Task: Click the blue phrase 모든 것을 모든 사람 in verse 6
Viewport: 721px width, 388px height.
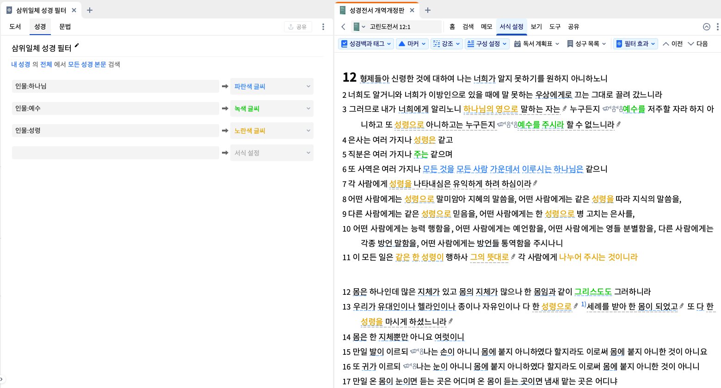Action: coord(456,169)
